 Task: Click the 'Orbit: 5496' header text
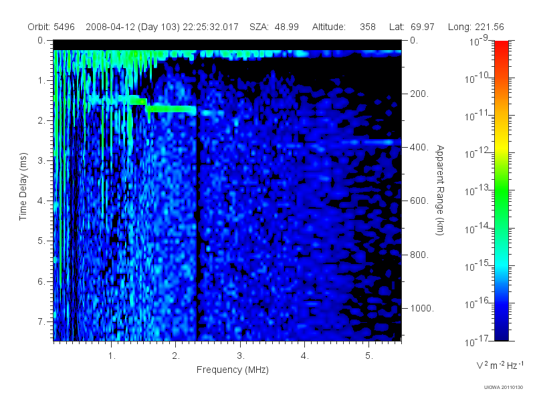[51, 27]
